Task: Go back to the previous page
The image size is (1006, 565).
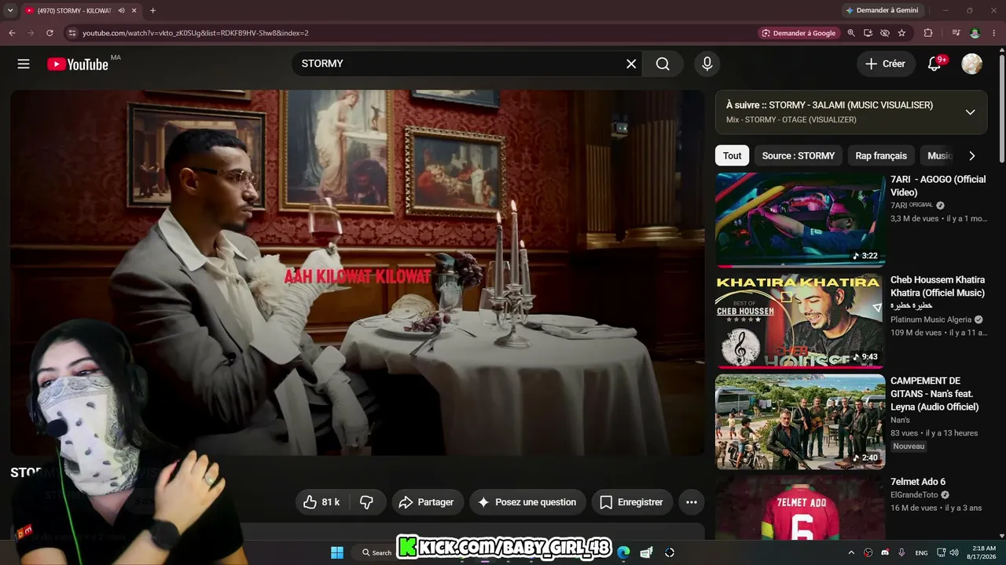Action: (x=12, y=33)
